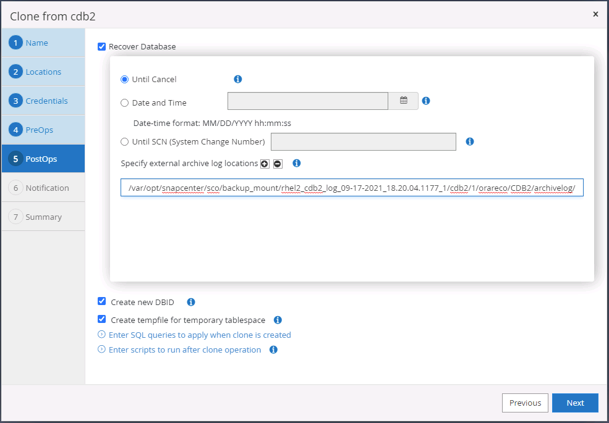Uncheck the Recover Database checkbox
This screenshot has height=423, width=609.
(102, 46)
